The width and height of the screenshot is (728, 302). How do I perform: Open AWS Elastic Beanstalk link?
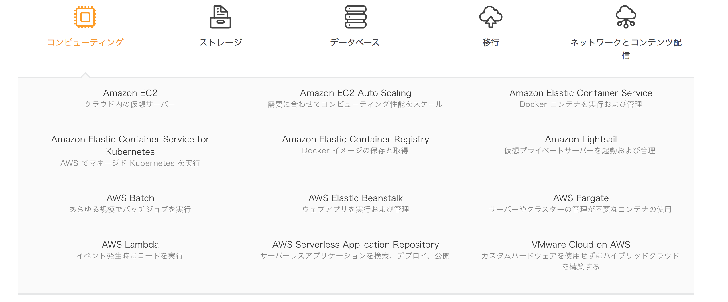pos(355,198)
